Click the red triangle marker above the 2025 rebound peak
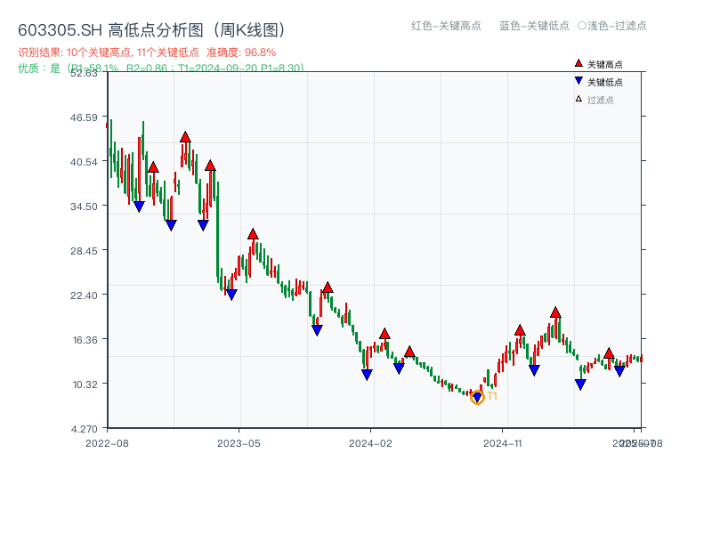The width and height of the screenshot is (712, 534). click(x=555, y=313)
